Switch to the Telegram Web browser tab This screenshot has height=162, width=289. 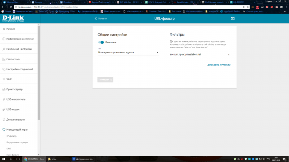[13, 2]
